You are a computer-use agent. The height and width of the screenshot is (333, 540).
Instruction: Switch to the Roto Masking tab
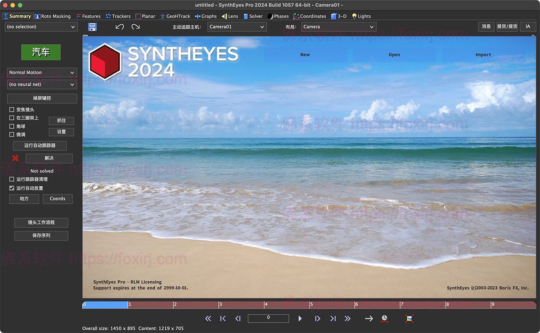point(53,16)
